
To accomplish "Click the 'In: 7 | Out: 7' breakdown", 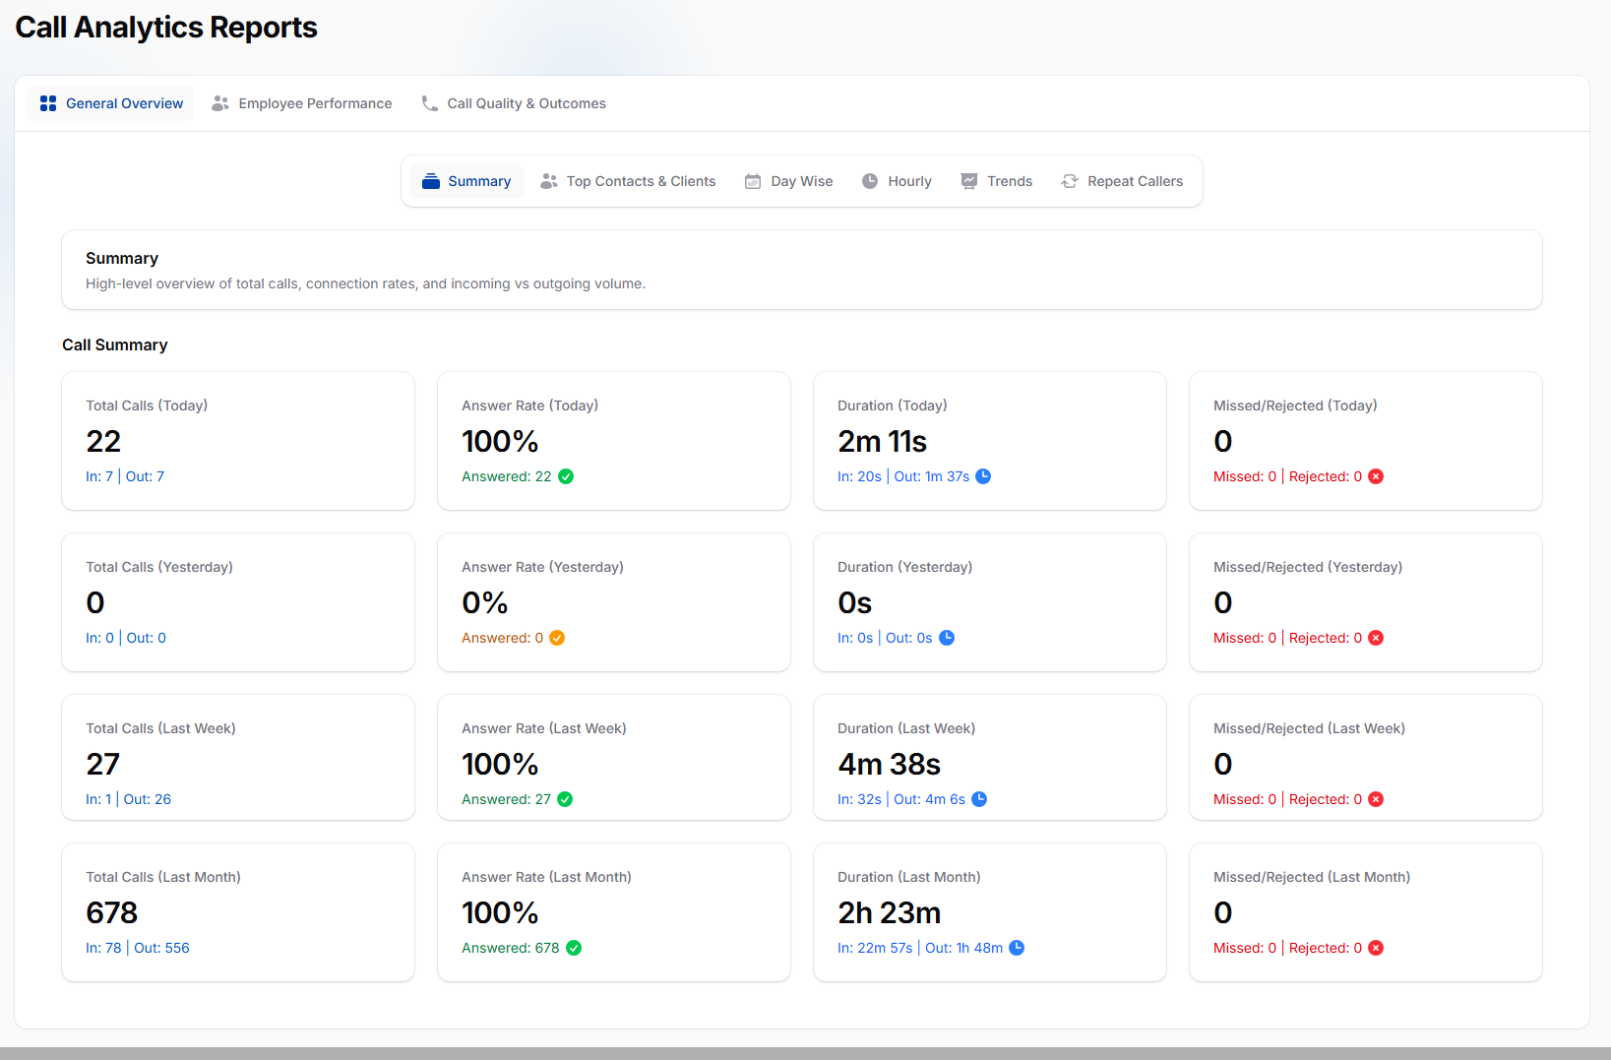I will click(x=125, y=476).
